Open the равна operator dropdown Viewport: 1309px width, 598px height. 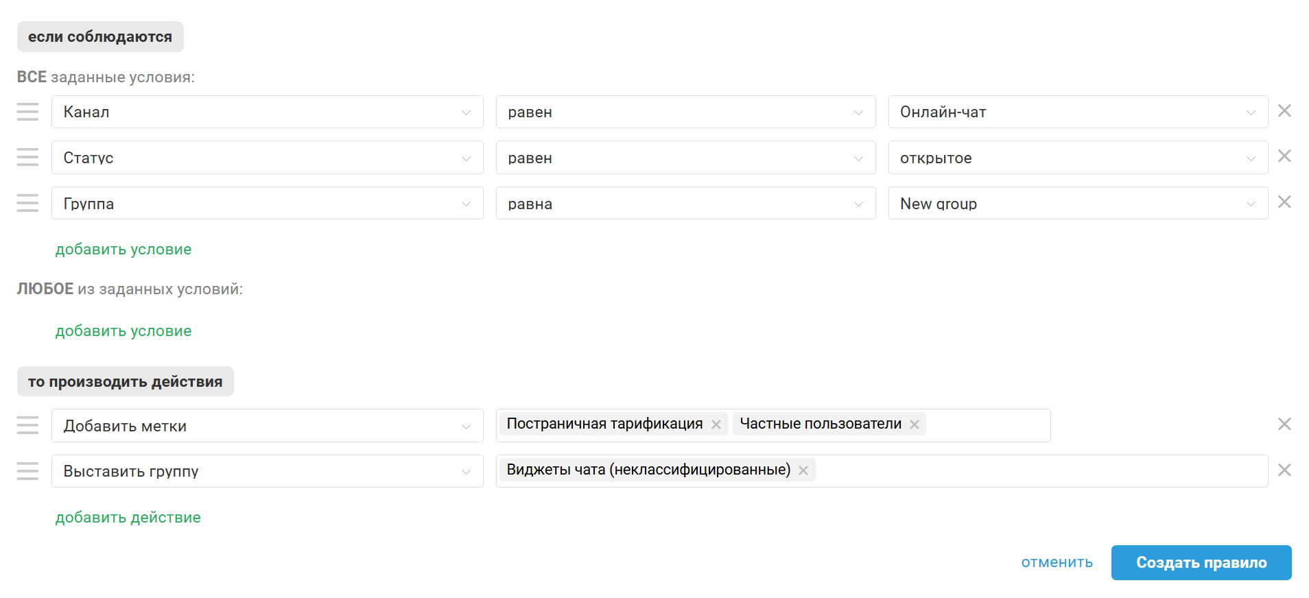coord(686,203)
